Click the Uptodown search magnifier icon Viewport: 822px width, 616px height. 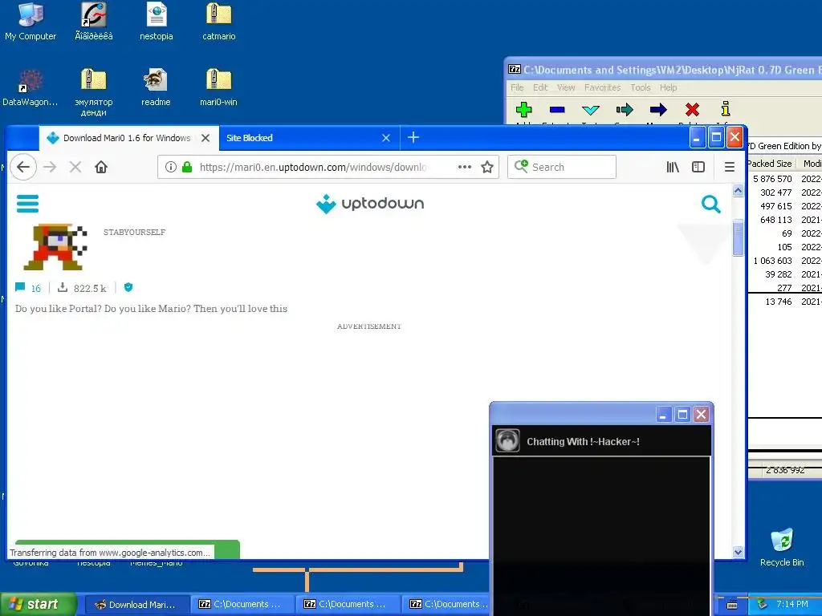tap(711, 204)
